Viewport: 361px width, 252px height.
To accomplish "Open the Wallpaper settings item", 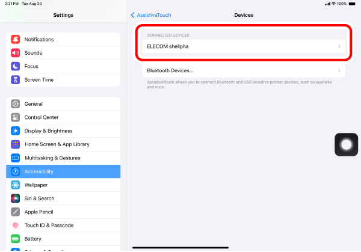I will click(63, 185).
